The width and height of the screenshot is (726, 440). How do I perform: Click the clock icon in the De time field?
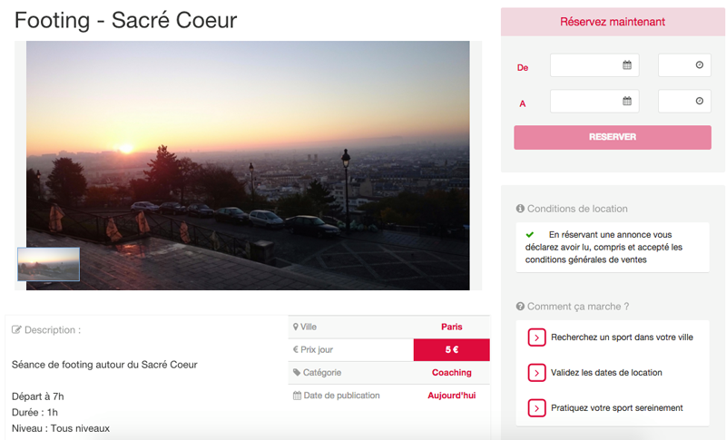point(700,65)
